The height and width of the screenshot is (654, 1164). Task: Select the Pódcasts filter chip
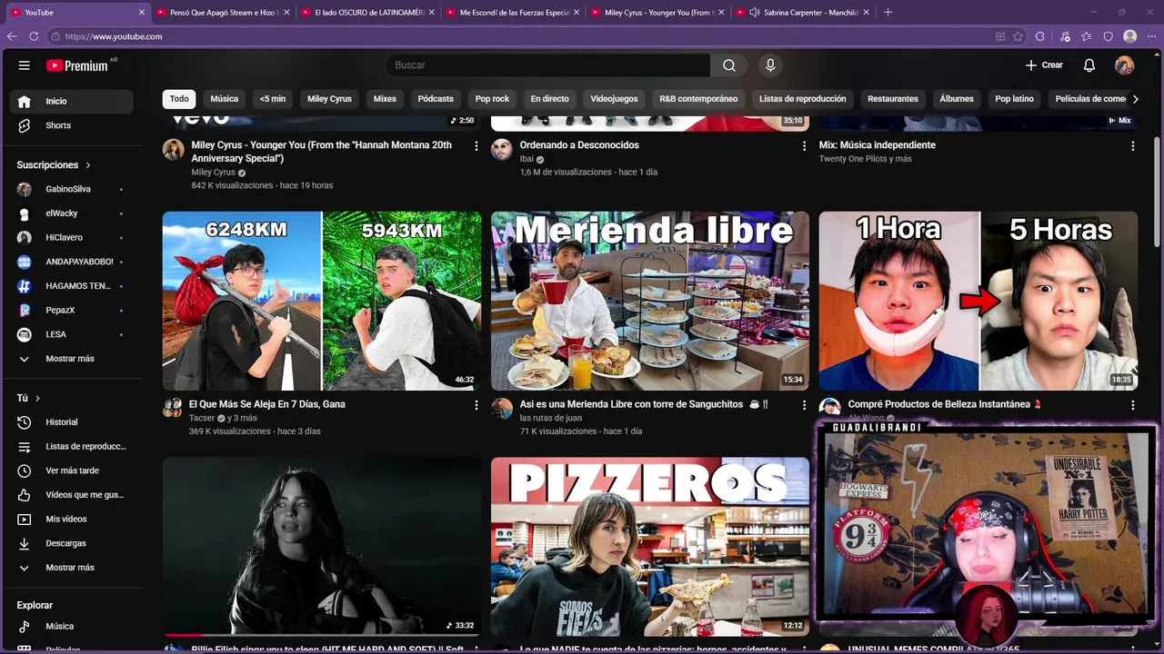coord(436,99)
